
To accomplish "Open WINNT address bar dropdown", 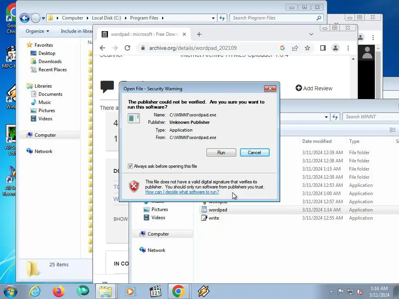I will 326,117.
